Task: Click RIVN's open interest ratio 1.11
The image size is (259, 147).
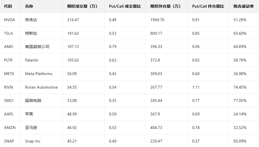Action: pyautogui.click(x=196, y=87)
